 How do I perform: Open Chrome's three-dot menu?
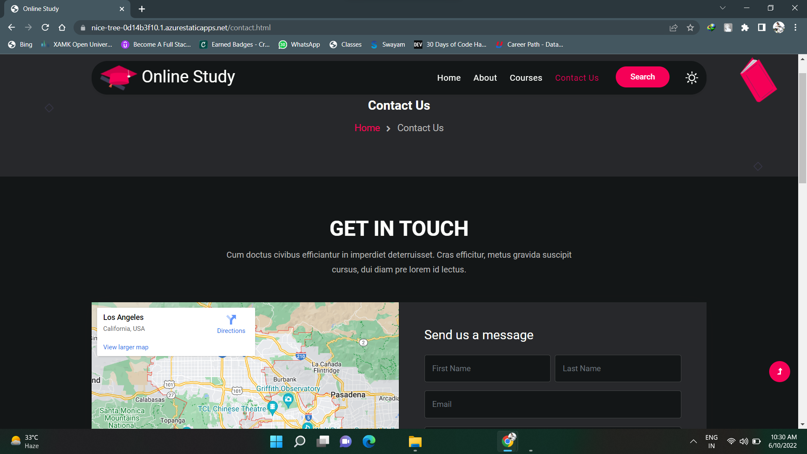[x=795, y=28]
